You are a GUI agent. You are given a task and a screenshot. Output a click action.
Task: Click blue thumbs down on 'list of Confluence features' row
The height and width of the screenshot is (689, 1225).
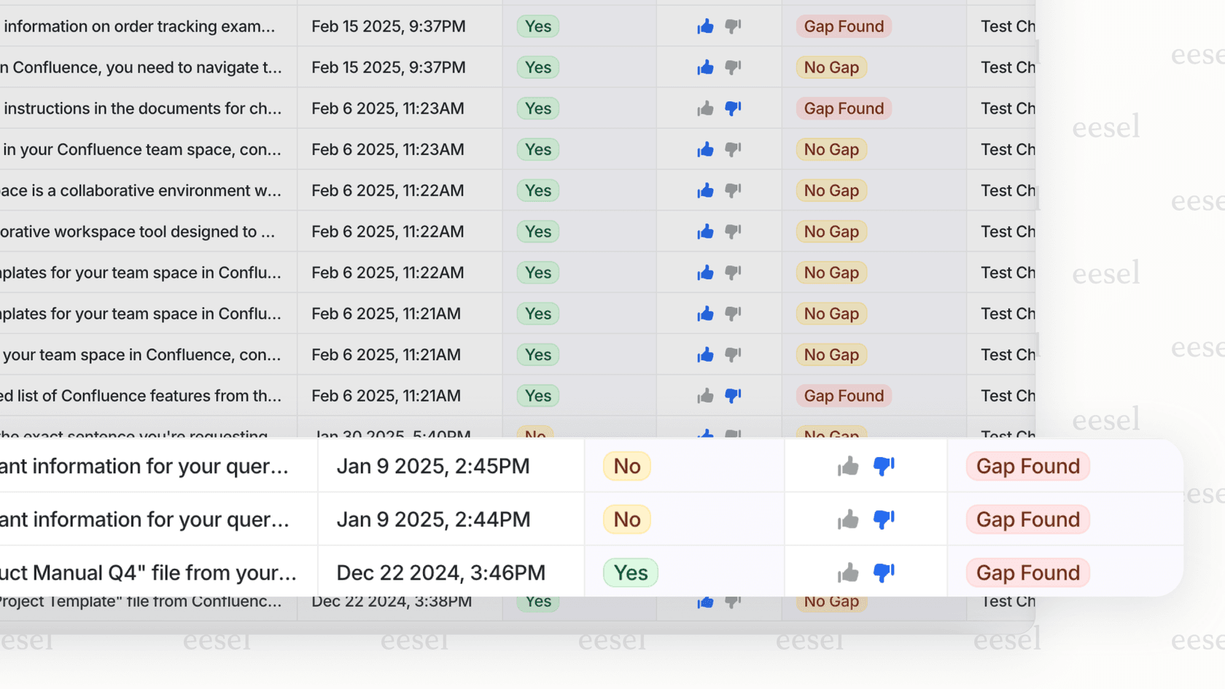coord(733,396)
